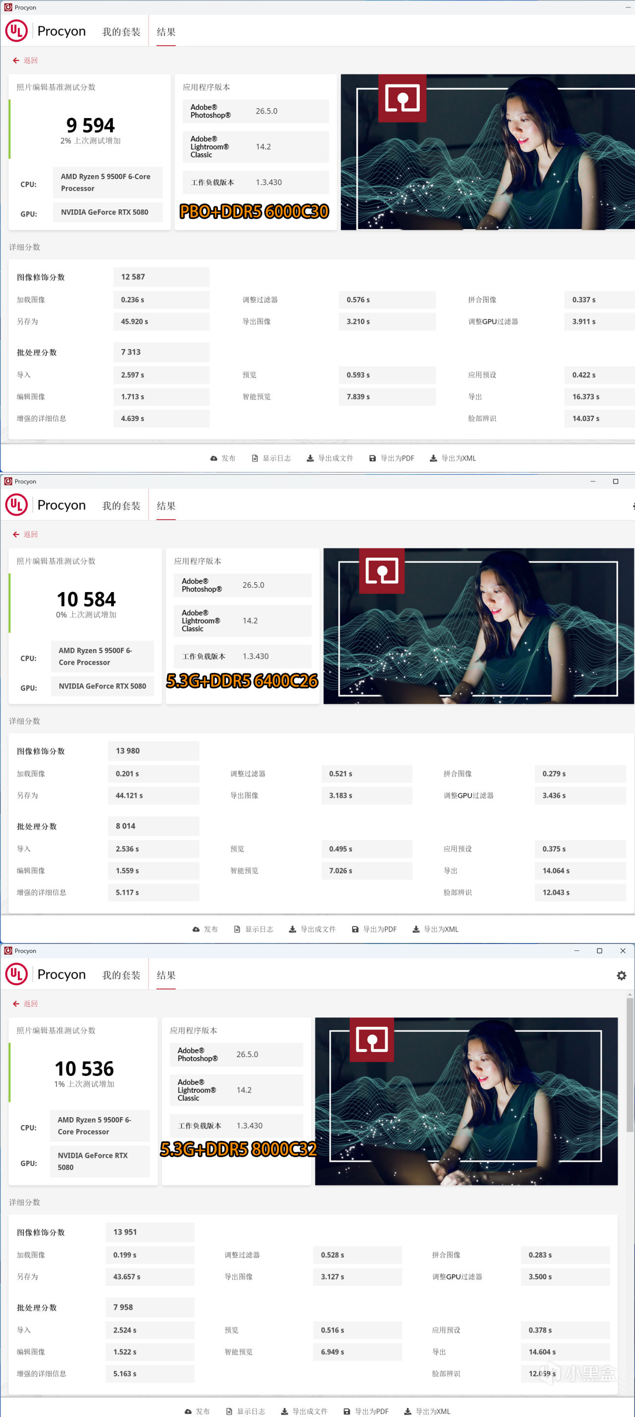Click the 7.839 s smart preview value
Viewport: 635px width, 1417px height.
387,397
